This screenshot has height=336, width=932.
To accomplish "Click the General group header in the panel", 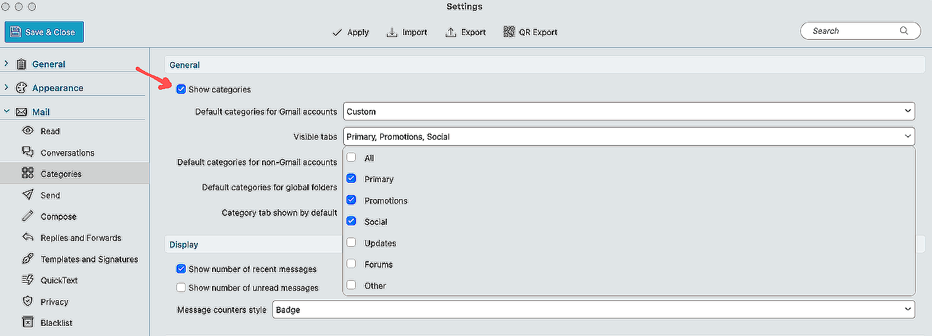I will point(544,65).
